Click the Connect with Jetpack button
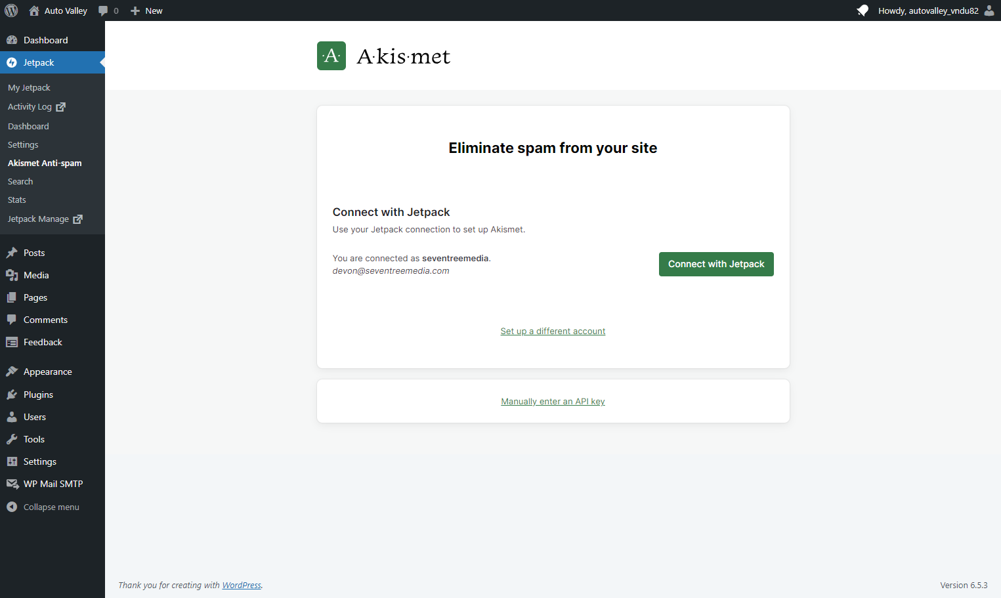This screenshot has height=598, width=1001. (x=716, y=264)
